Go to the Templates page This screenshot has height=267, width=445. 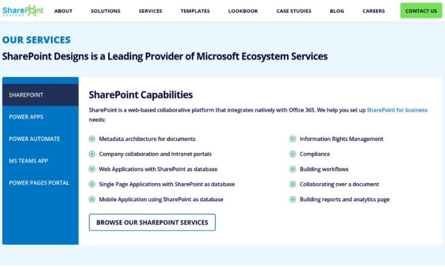click(195, 11)
